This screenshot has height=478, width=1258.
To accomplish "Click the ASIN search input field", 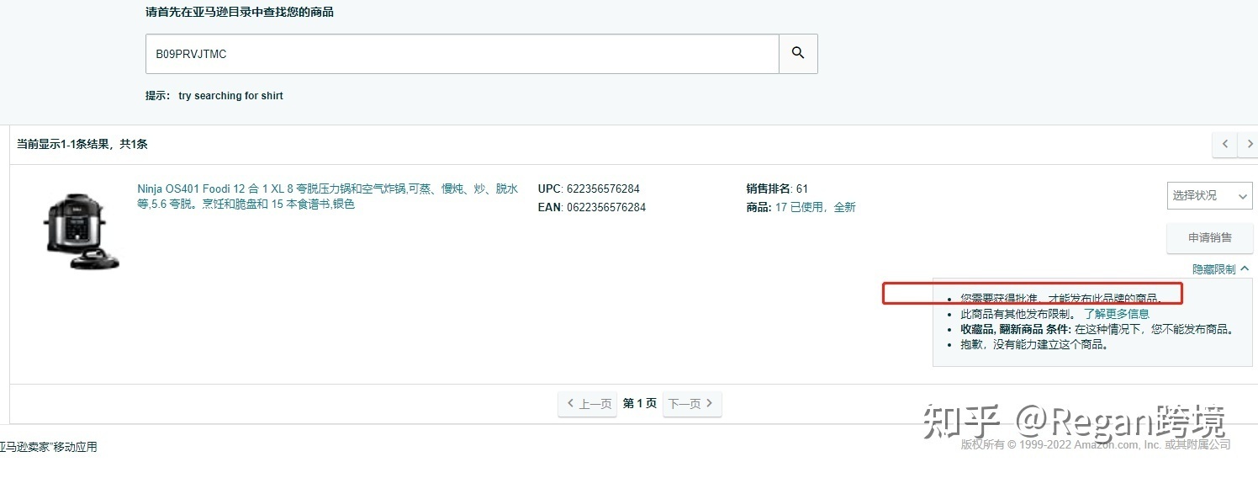I will (462, 54).
